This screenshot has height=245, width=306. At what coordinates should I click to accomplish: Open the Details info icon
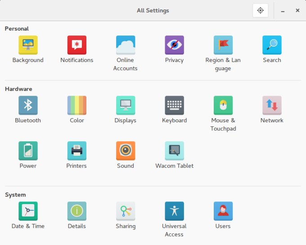point(76,211)
